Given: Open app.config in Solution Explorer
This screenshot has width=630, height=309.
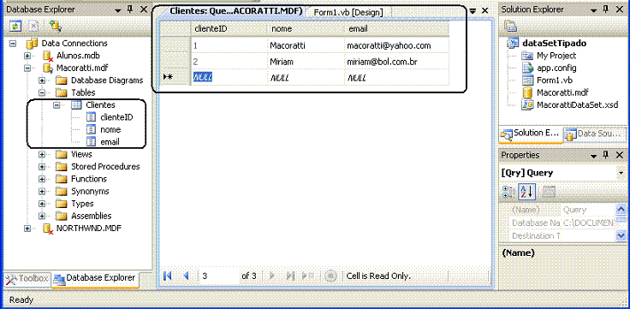Looking at the screenshot, I should tap(556, 68).
